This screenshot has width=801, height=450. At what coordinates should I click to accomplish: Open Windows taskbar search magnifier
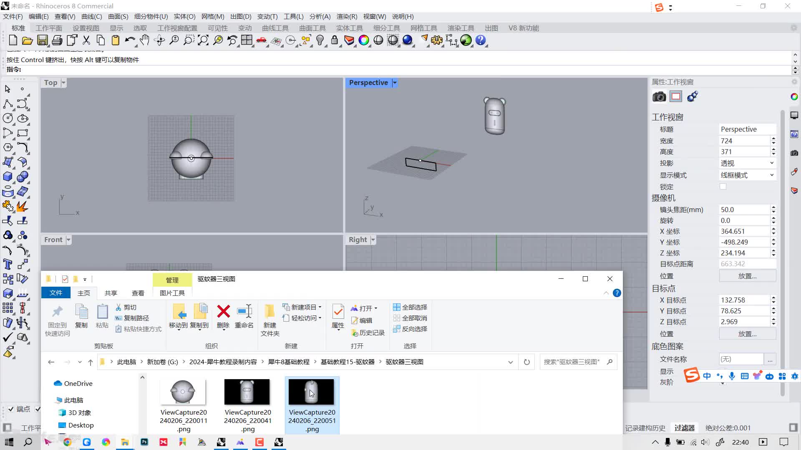(28, 442)
